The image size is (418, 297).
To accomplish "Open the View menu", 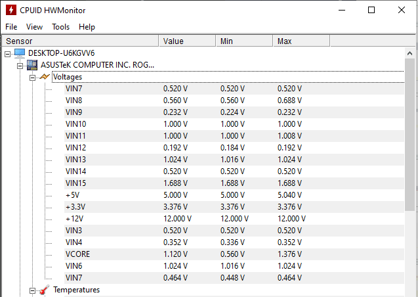I will [x=34, y=27].
